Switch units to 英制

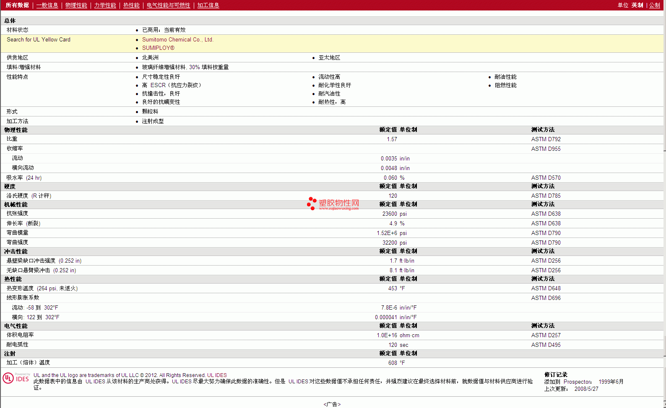(637, 5)
